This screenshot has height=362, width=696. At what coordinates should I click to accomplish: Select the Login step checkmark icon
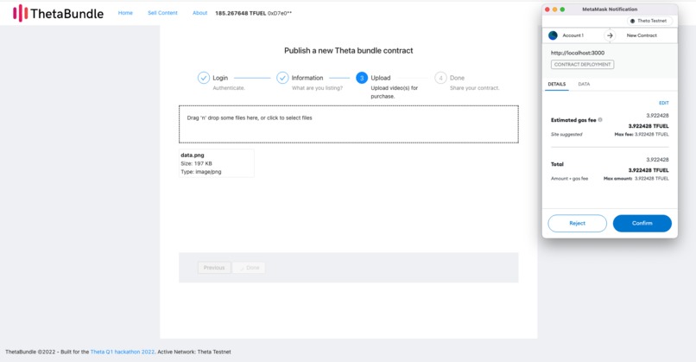203,78
